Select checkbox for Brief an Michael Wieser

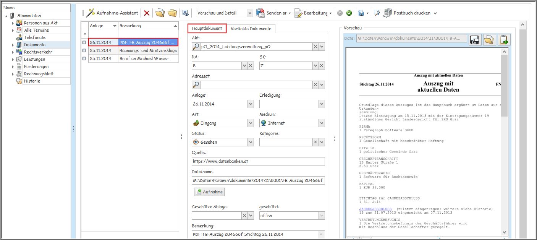84,58
